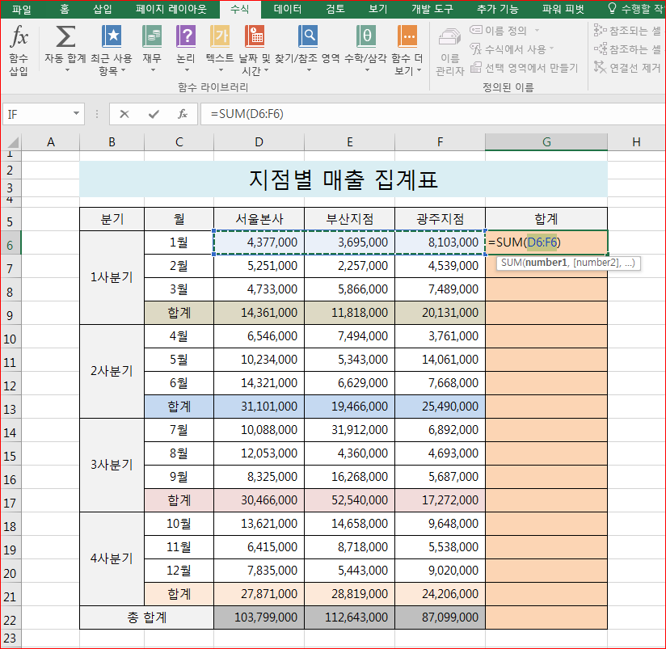Click the 광주지점 header cell
The width and height of the screenshot is (666, 649).
click(x=440, y=219)
